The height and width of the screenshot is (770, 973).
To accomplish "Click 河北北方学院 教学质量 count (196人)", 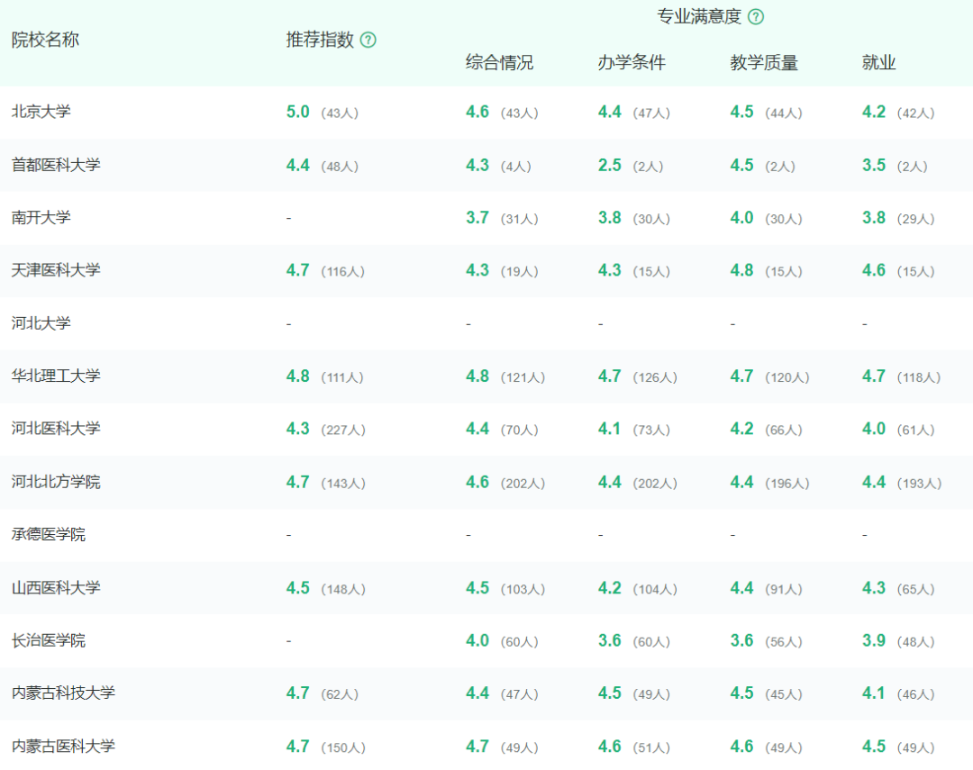I will [787, 484].
